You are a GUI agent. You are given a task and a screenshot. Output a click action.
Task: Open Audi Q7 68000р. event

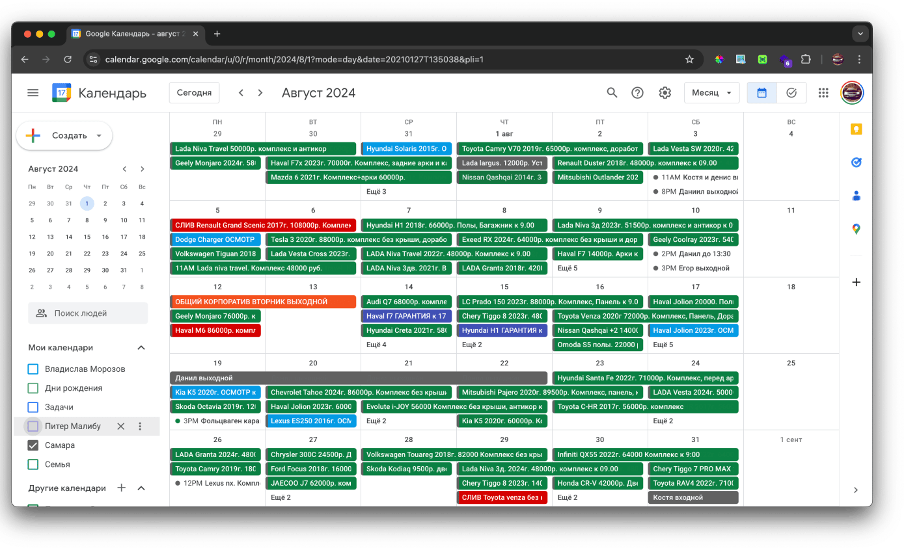pyautogui.click(x=407, y=302)
